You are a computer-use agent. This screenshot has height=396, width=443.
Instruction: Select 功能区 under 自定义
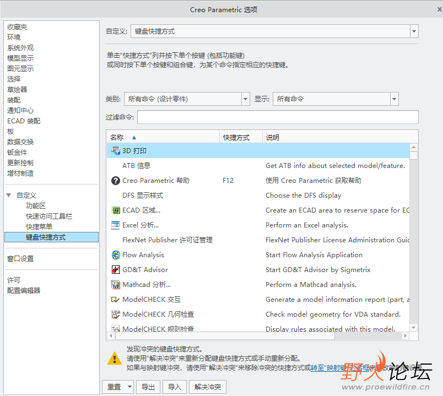(36, 205)
